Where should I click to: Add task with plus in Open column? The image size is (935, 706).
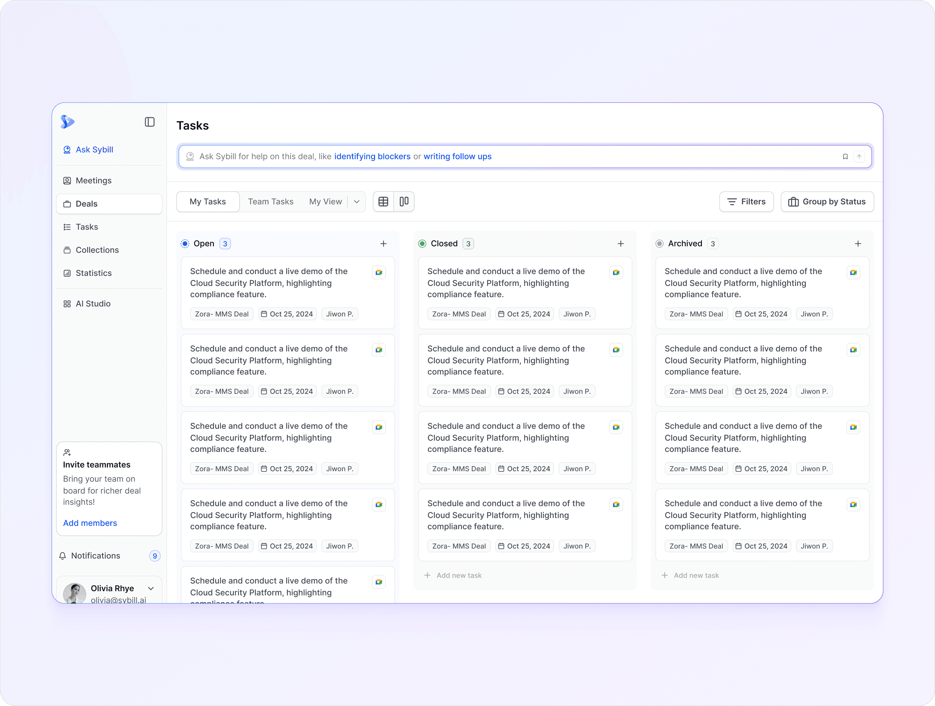click(x=383, y=244)
